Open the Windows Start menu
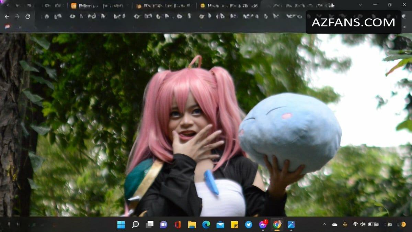 click(121, 224)
